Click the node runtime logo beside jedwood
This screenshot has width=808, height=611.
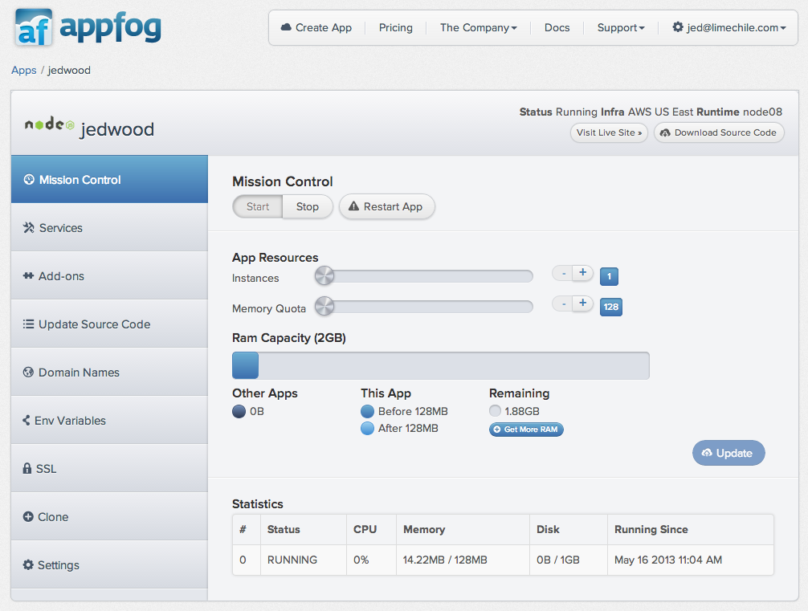[x=48, y=126]
